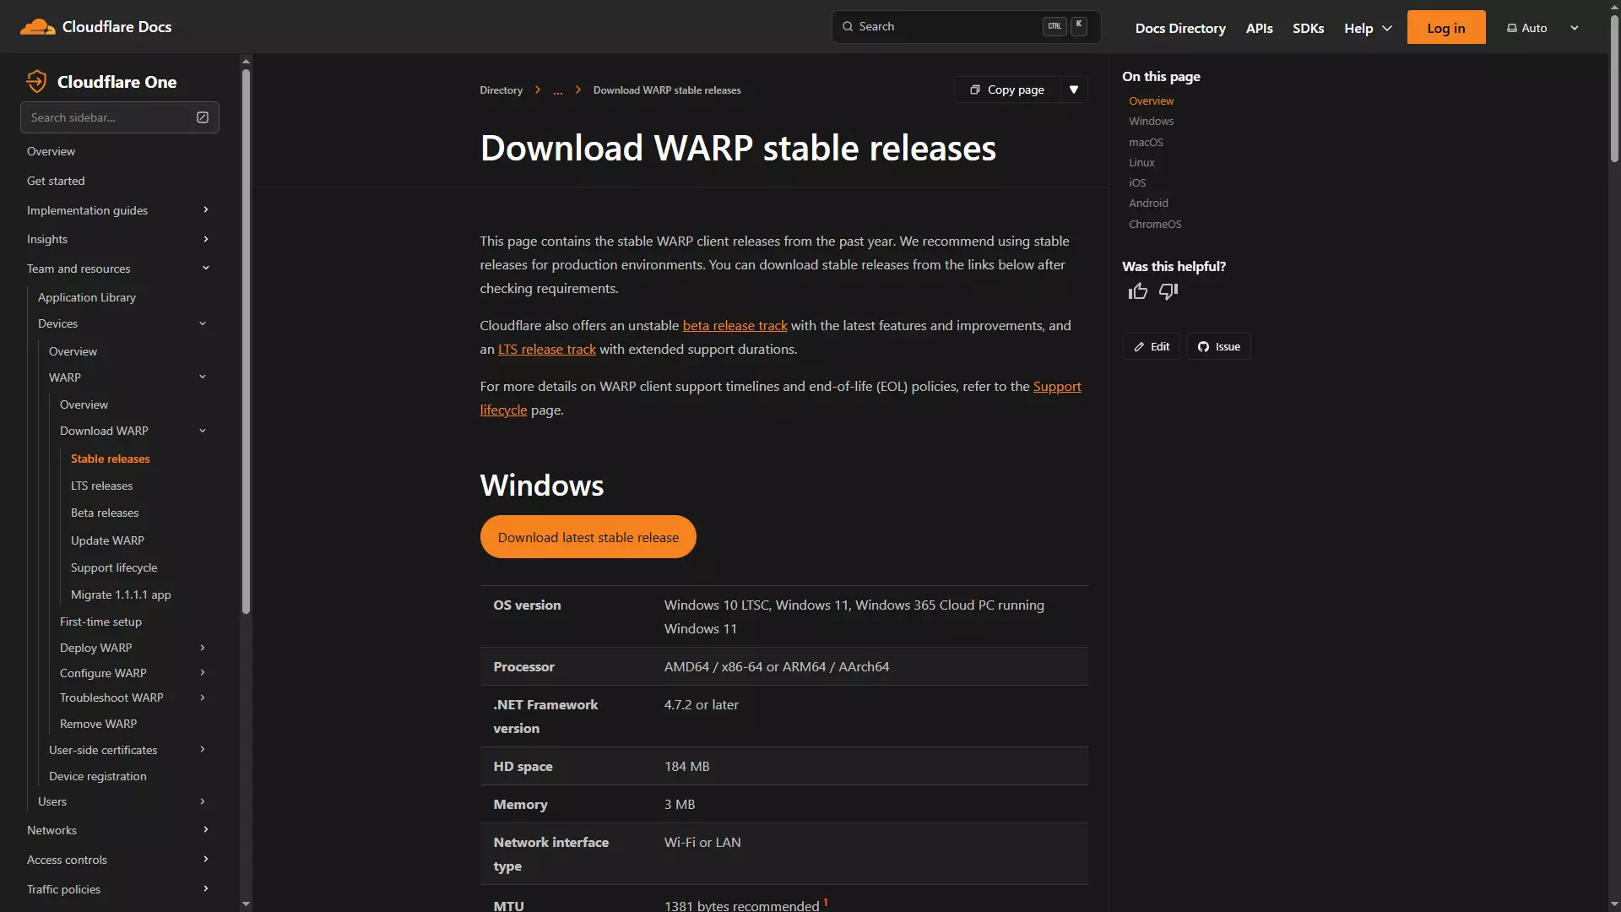Open the Copy page dropdown arrow
1621x912 pixels.
point(1074,90)
